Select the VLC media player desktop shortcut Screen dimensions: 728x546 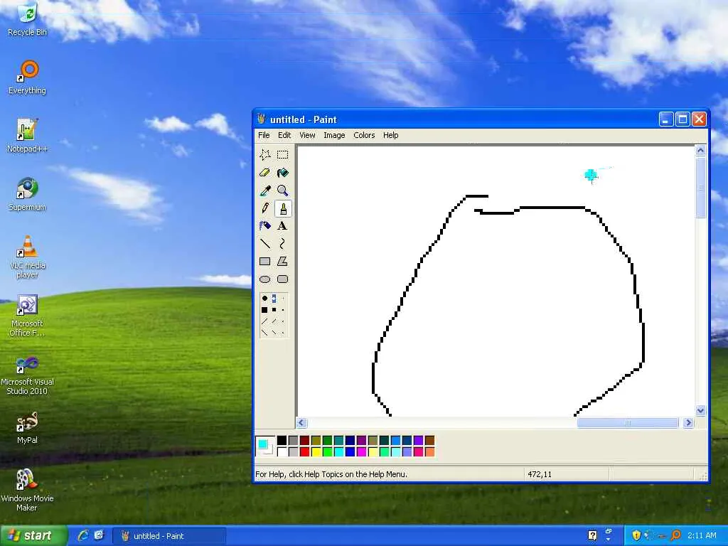click(x=28, y=256)
